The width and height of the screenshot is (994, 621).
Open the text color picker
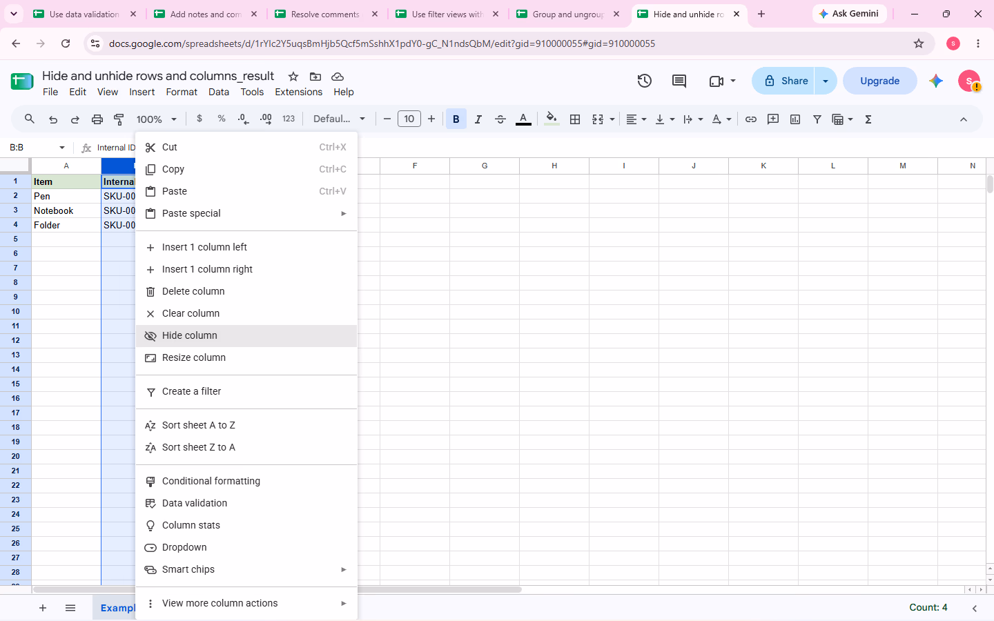pos(523,119)
